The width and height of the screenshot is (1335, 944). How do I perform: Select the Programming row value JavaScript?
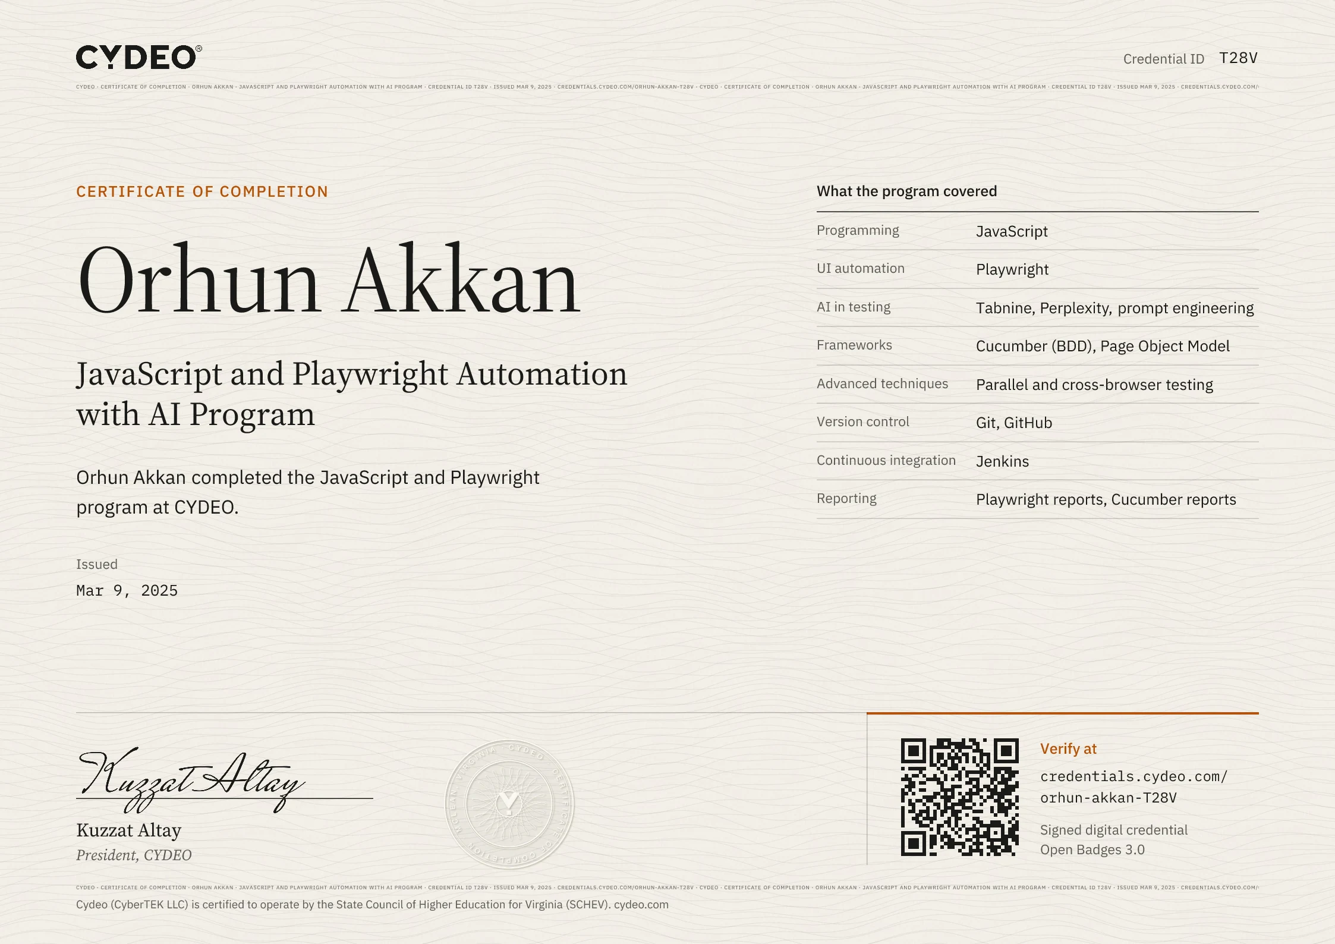click(x=1012, y=231)
